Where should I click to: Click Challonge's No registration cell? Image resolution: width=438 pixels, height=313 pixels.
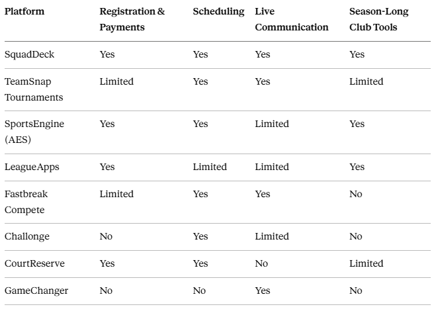(106, 236)
